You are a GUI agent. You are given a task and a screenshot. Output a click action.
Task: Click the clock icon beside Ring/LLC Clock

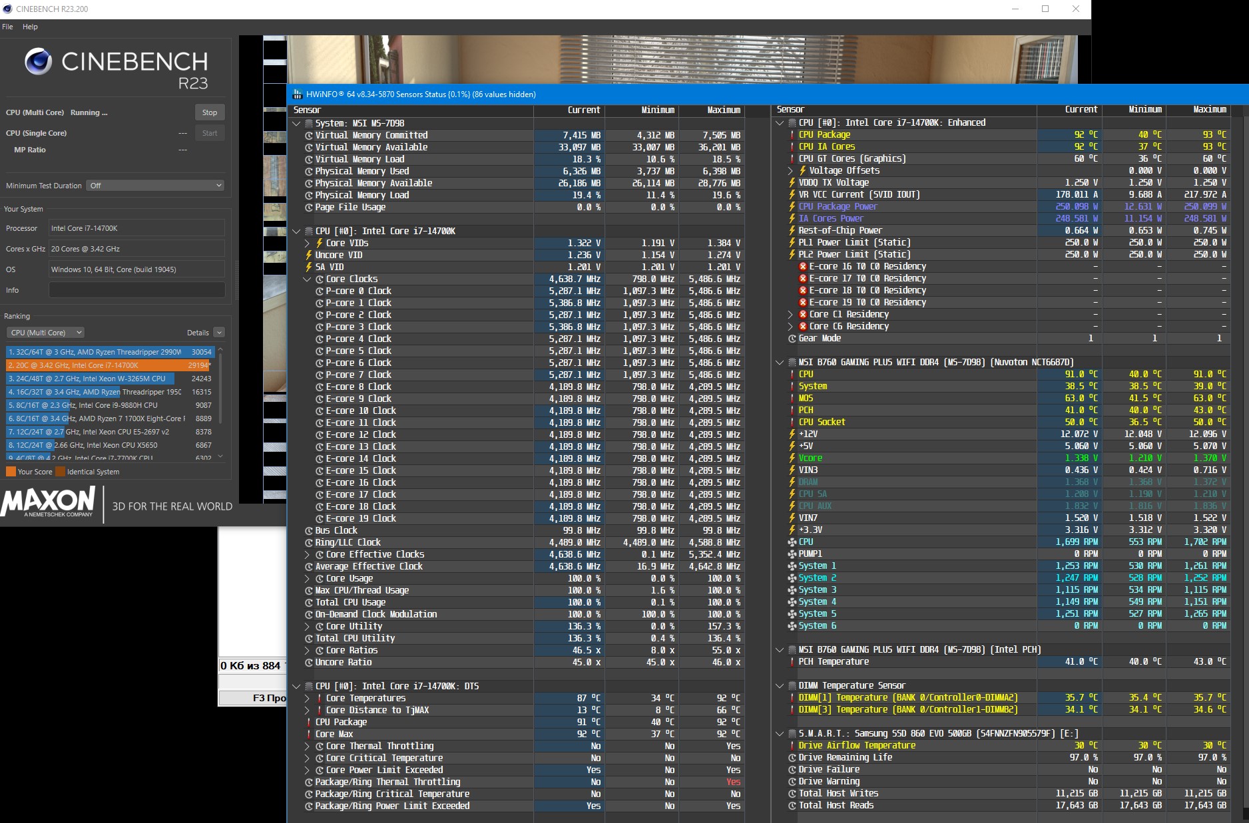point(309,543)
